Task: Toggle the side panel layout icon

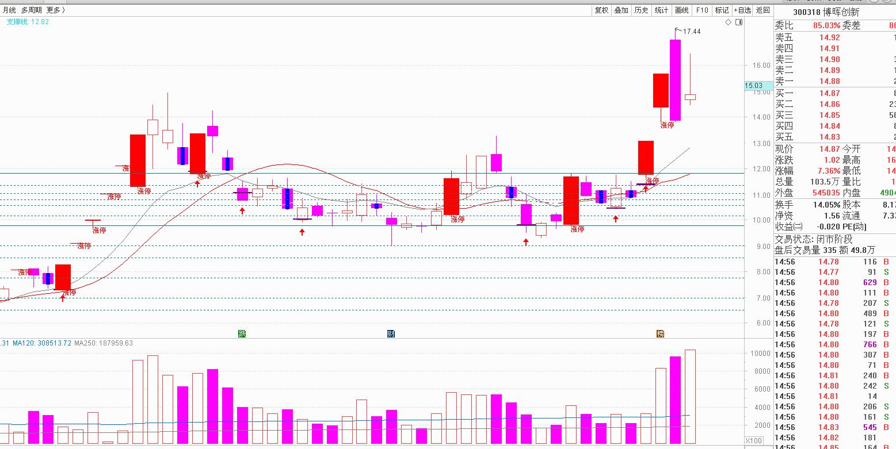Action: (x=739, y=22)
